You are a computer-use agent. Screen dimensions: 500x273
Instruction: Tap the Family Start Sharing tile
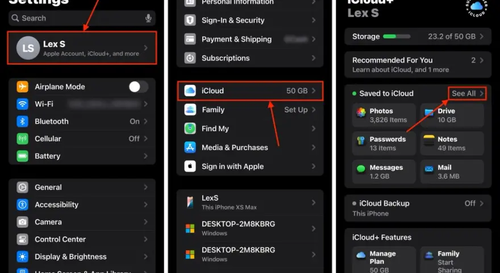(452, 261)
